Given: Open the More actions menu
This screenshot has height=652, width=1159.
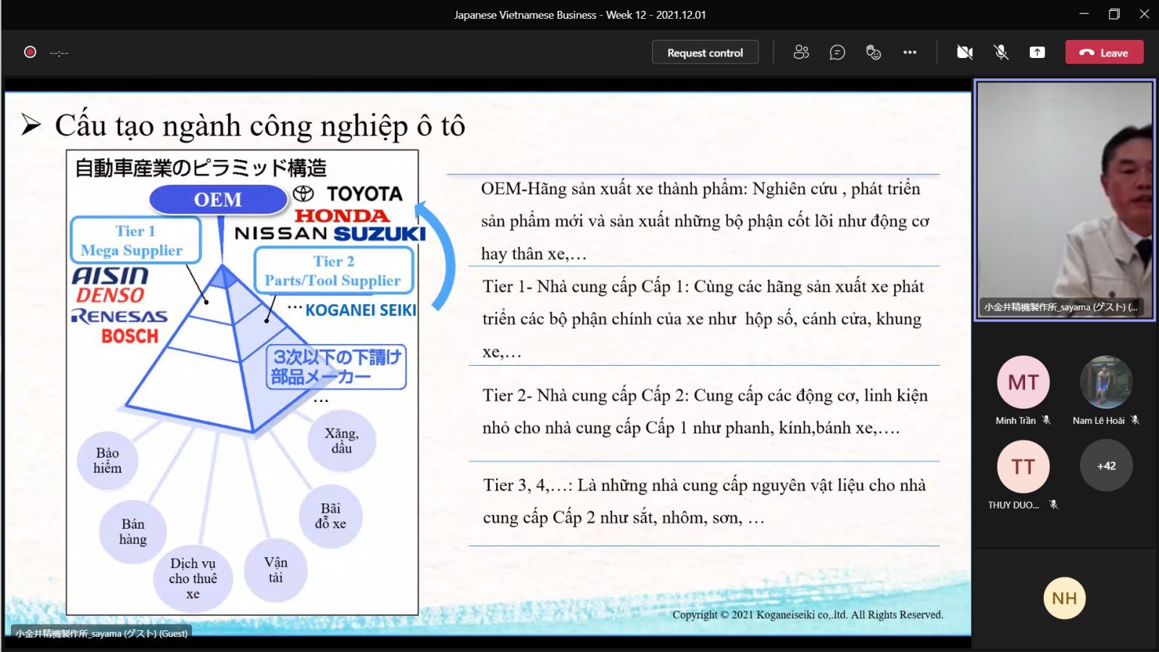Looking at the screenshot, I should click(x=910, y=52).
